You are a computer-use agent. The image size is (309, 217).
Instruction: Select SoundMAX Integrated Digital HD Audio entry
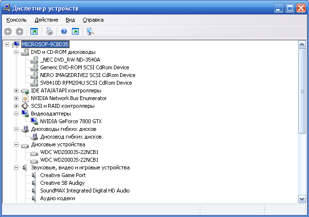(85, 191)
